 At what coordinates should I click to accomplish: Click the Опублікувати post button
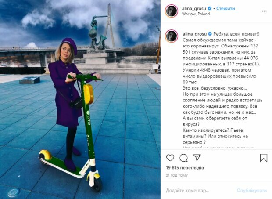(252, 191)
